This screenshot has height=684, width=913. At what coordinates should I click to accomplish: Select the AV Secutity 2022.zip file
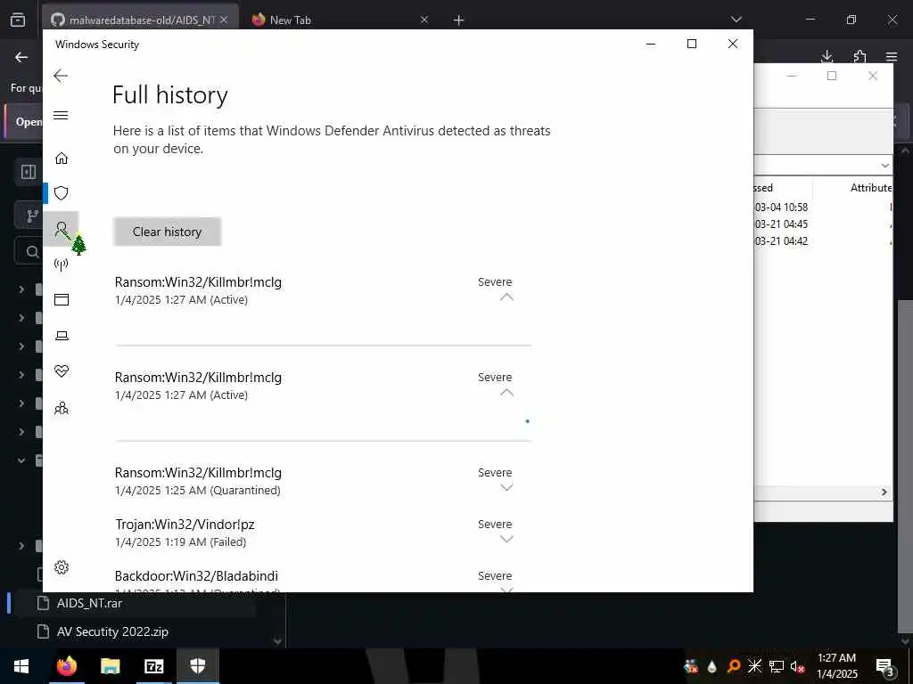(x=112, y=631)
